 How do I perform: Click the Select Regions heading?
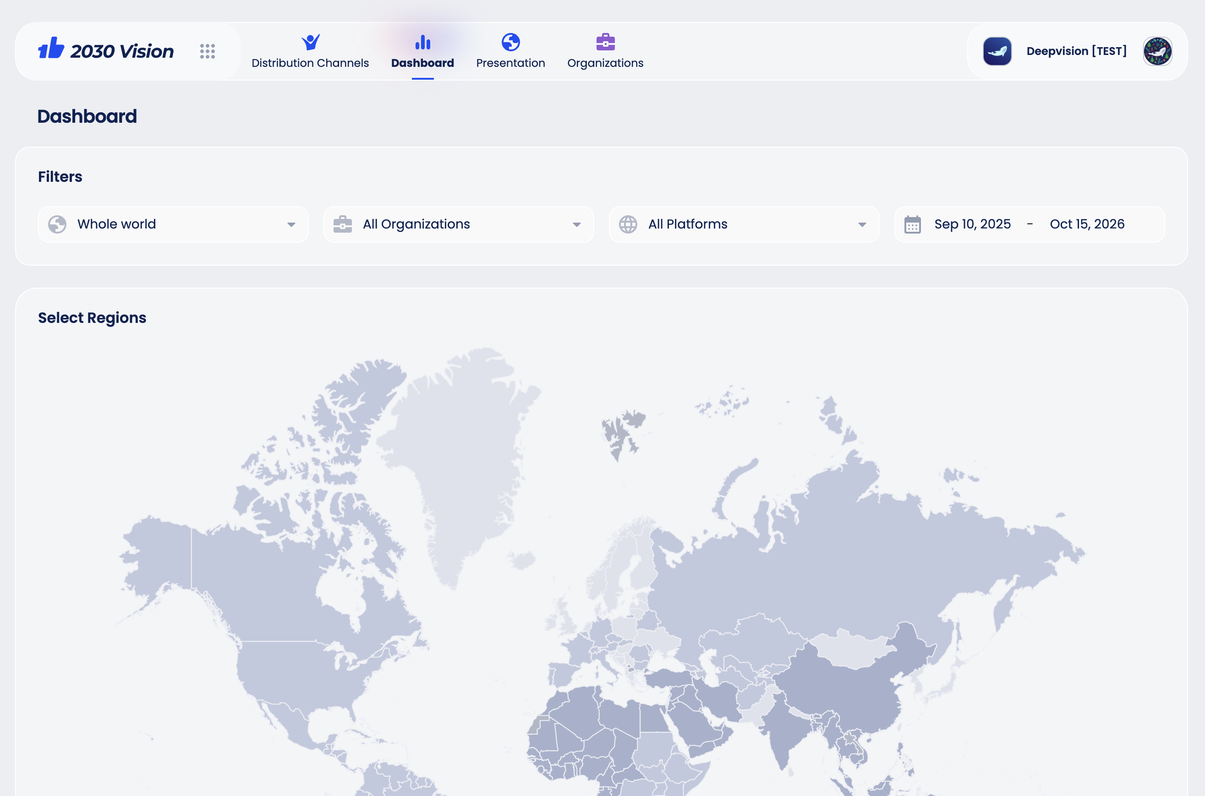92,318
